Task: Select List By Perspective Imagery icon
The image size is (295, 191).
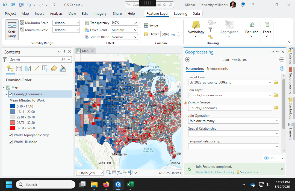Action: [63, 68]
